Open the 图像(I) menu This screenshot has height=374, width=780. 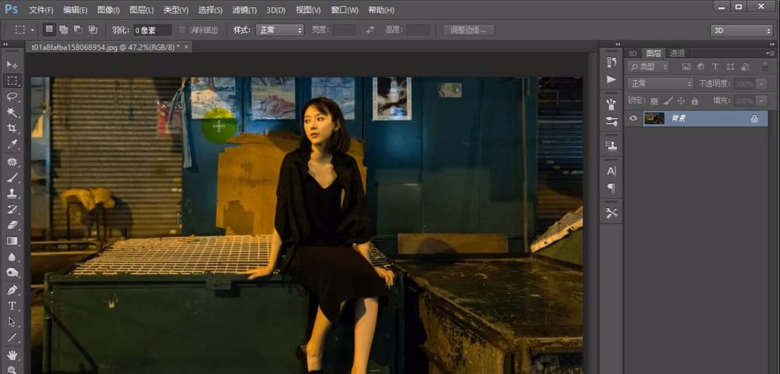(x=108, y=10)
